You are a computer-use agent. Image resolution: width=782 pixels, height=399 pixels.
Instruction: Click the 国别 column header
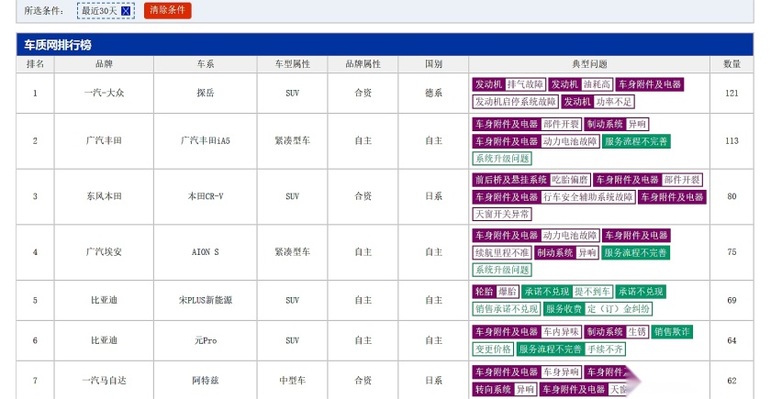(433, 64)
